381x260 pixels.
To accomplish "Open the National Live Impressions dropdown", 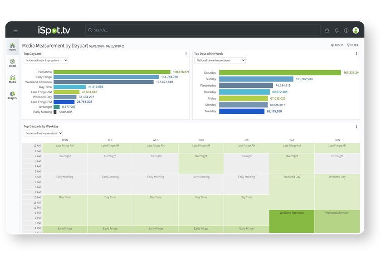I will click(x=43, y=133).
